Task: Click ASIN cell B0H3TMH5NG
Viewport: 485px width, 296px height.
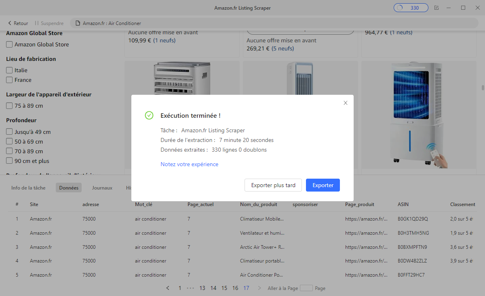Action: [x=413, y=233]
